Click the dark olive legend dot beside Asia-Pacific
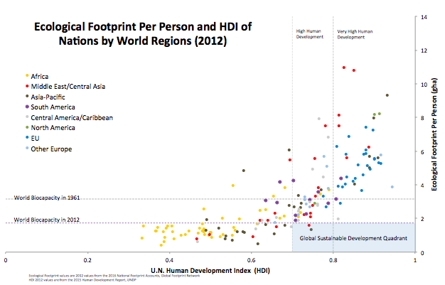The height and width of the screenshot is (285, 445). (27, 96)
